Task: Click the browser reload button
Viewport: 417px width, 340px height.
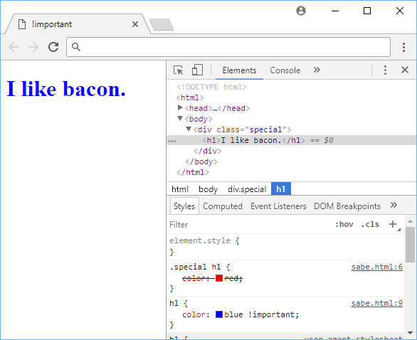Action: click(53, 47)
